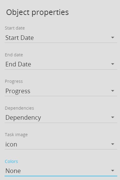
Task: Select the 'Start Date' field value
Action: click(19, 38)
